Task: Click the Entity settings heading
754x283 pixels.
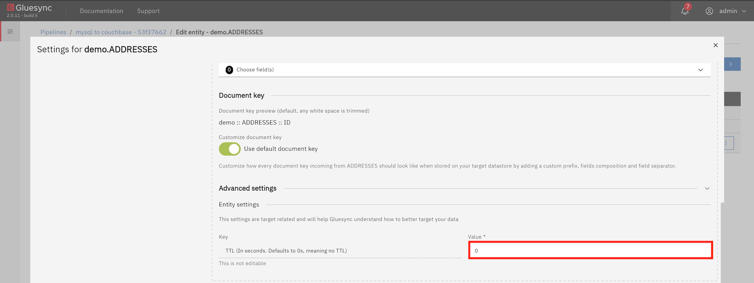Action: click(x=239, y=205)
